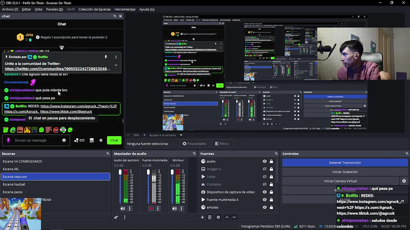The width and height of the screenshot is (410, 230).
Task: Remove selected source with trash icon
Action: click(x=210, y=217)
